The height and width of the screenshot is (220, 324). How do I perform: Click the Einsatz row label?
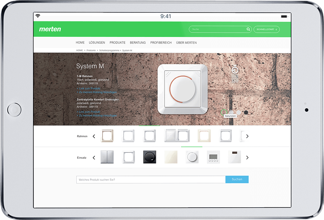pos(81,158)
